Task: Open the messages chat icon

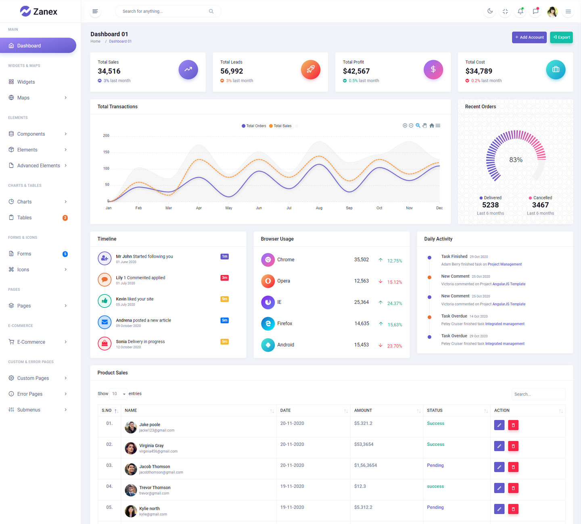Action: [x=535, y=11]
